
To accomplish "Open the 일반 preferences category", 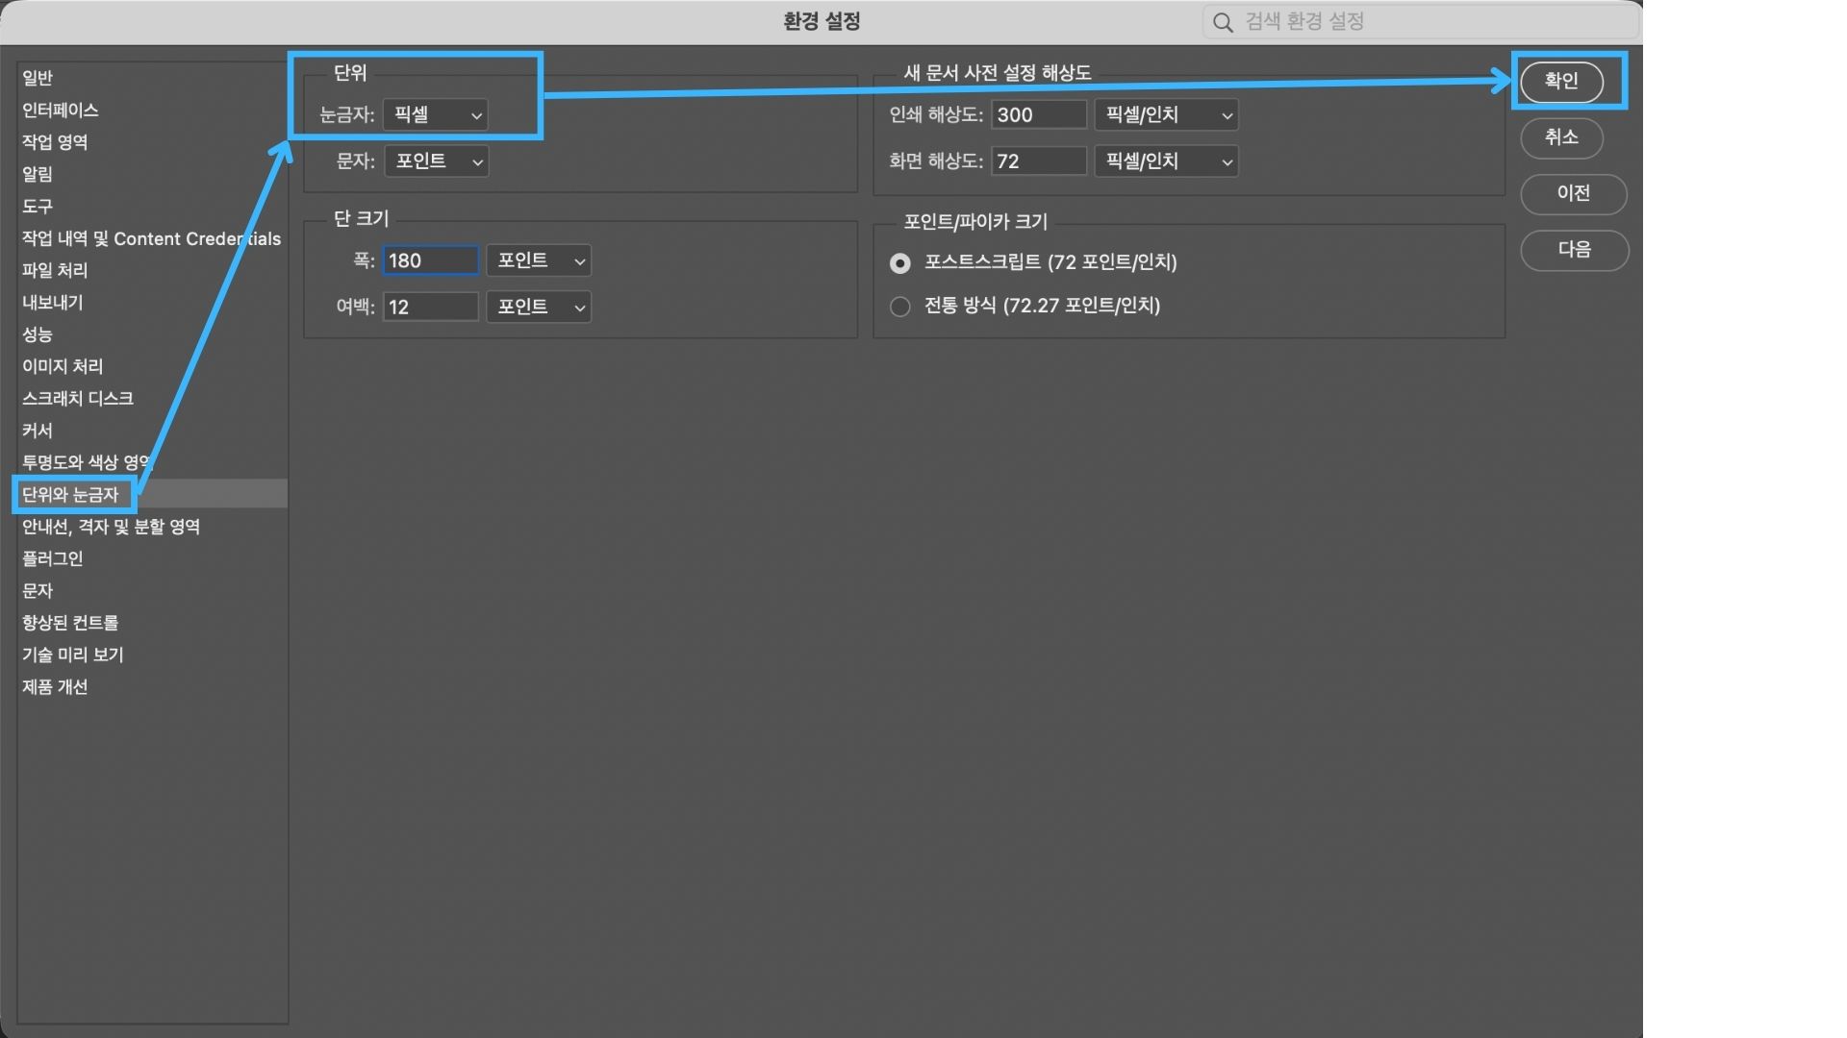I will (x=152, y=78).
